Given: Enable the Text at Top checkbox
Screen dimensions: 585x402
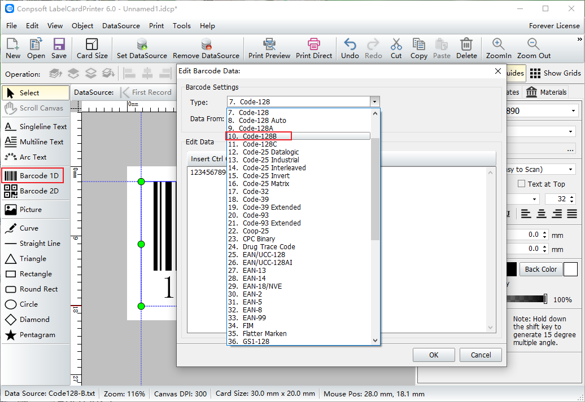Looking at the screenshot, I should (522, 184).
